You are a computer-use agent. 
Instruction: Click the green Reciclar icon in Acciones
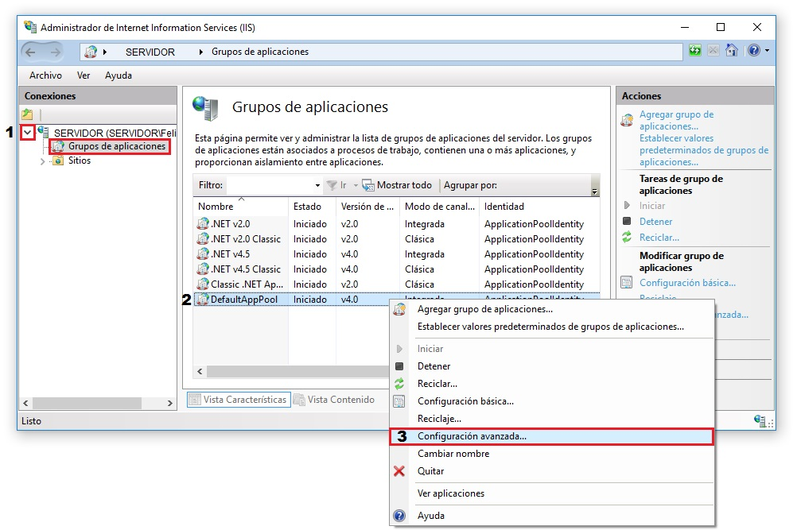pos(627,237)
